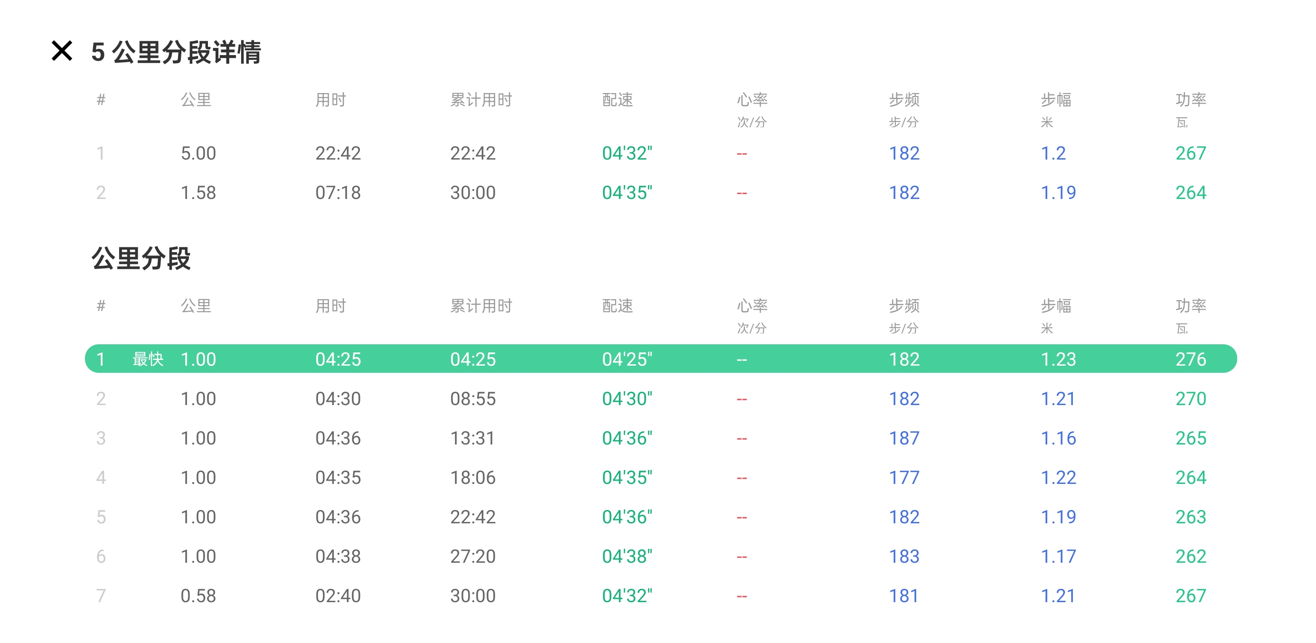Click power value 276 in fastest row
This screenshot has width=1316, height=643.
click(1190, 359)
